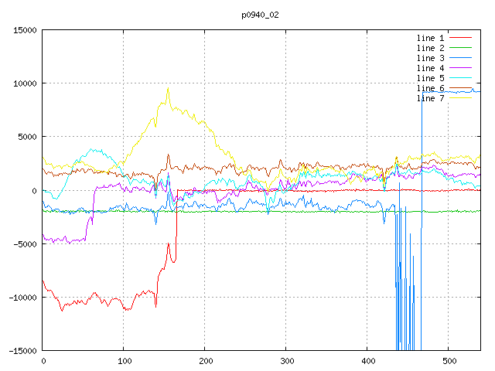Click the 100 tick label on x-axis

click(124, 361)
